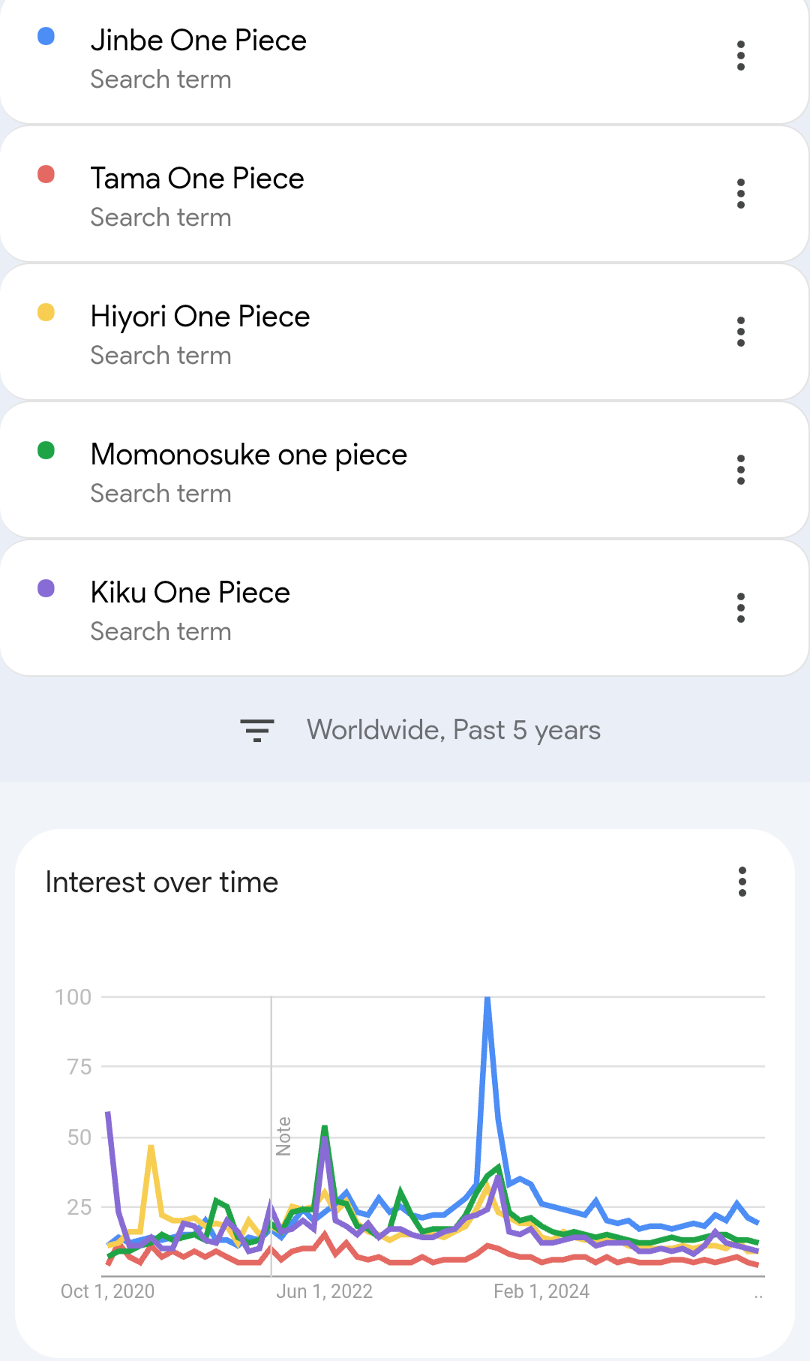Open Interest over time chart options

(742, 882)
